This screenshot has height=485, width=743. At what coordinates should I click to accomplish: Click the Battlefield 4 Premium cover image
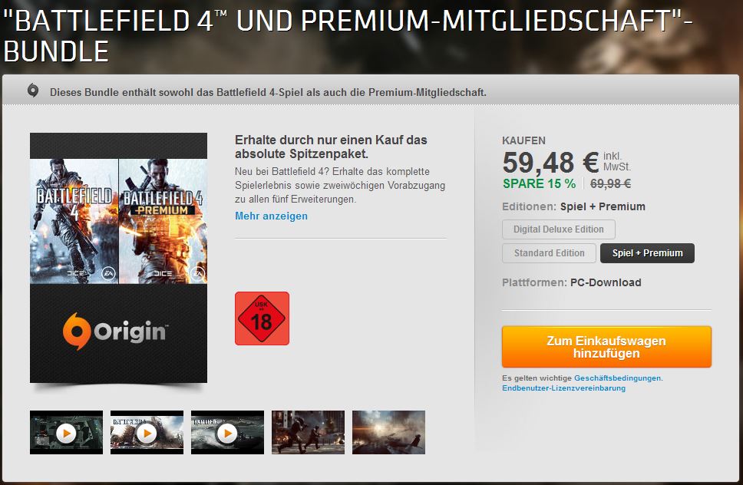coord(163,221)
